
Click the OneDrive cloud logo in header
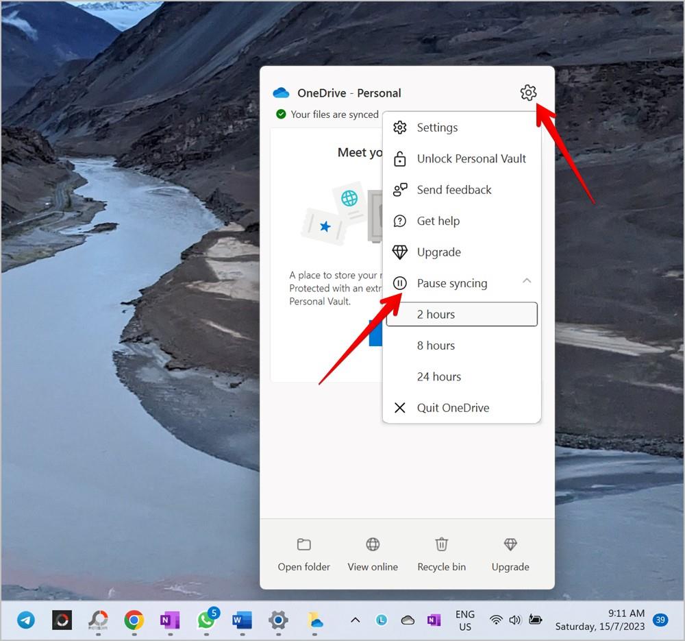pyautogui.click(x=281, y=93)
